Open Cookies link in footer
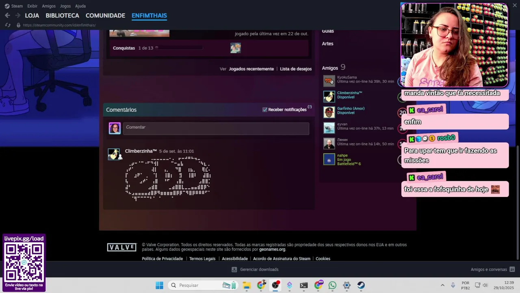 pos(323,259)
